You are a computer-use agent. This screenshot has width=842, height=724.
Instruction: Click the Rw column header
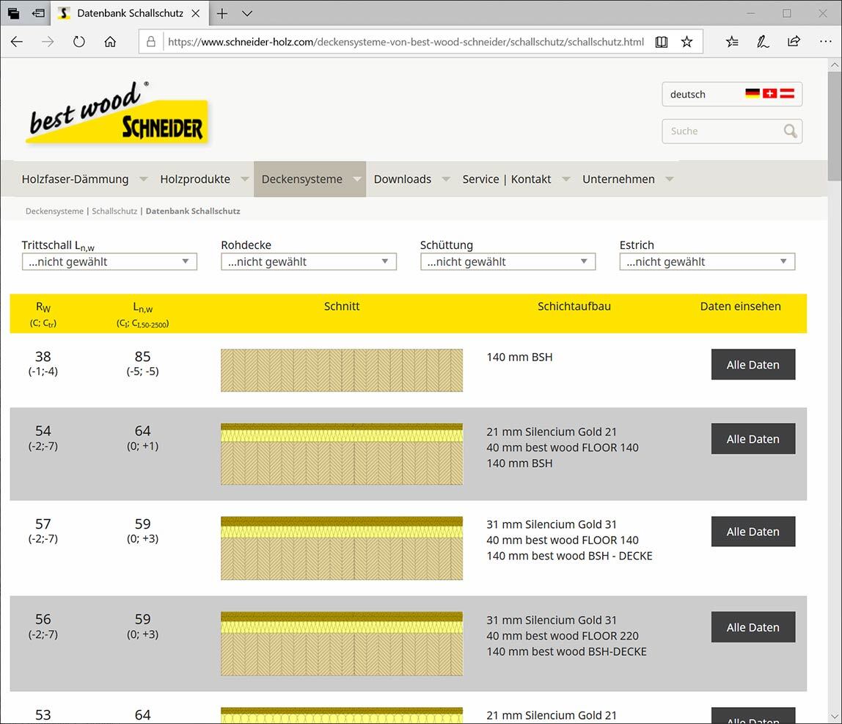pyautogui.click(x=43, y=314)
